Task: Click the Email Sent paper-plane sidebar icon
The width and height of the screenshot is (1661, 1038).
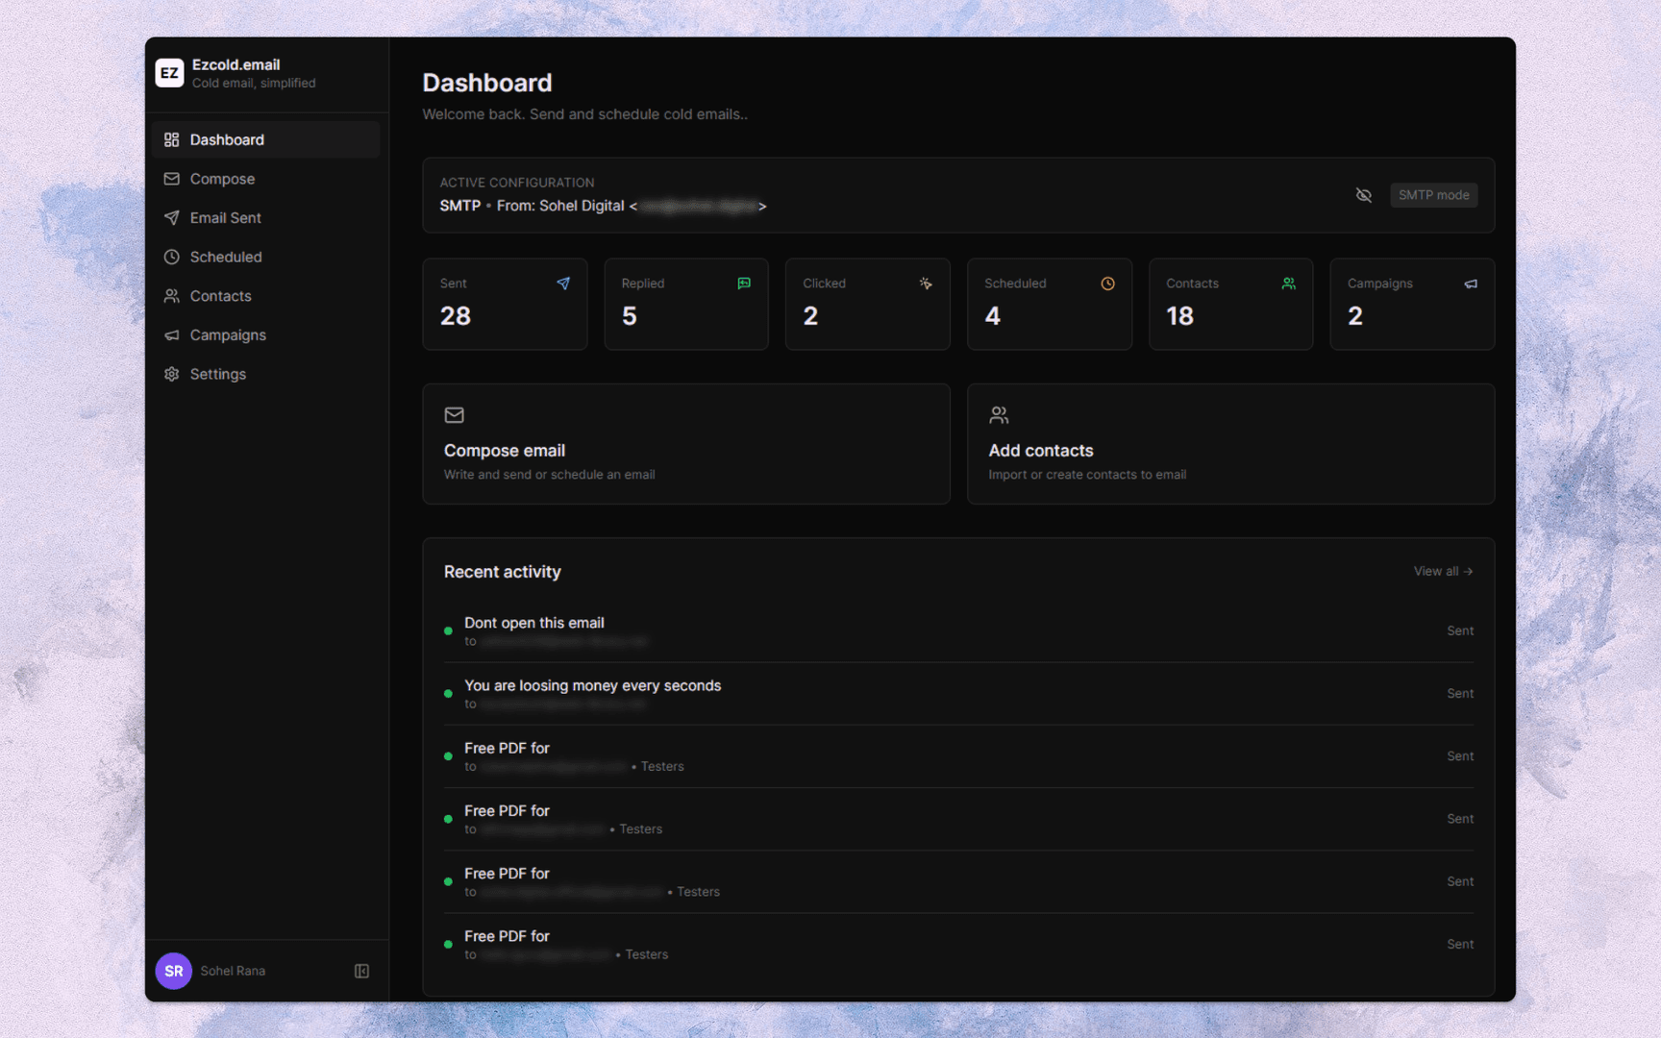Action: 171,218
